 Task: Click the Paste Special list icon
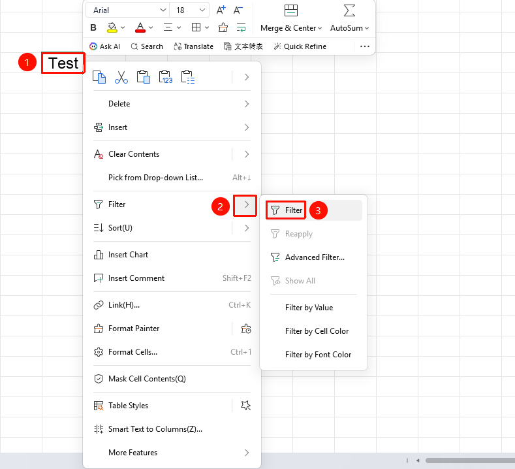tap(187, 77)
